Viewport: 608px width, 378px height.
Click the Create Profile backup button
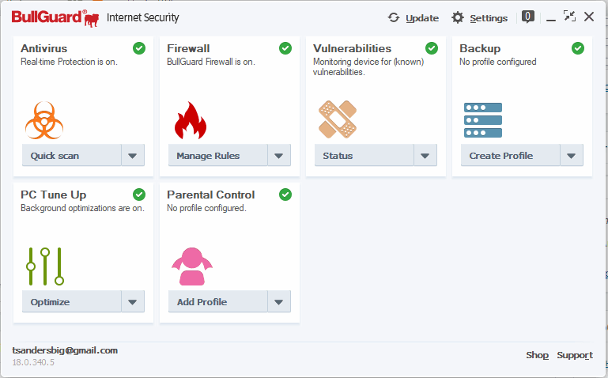pos(510,155)
